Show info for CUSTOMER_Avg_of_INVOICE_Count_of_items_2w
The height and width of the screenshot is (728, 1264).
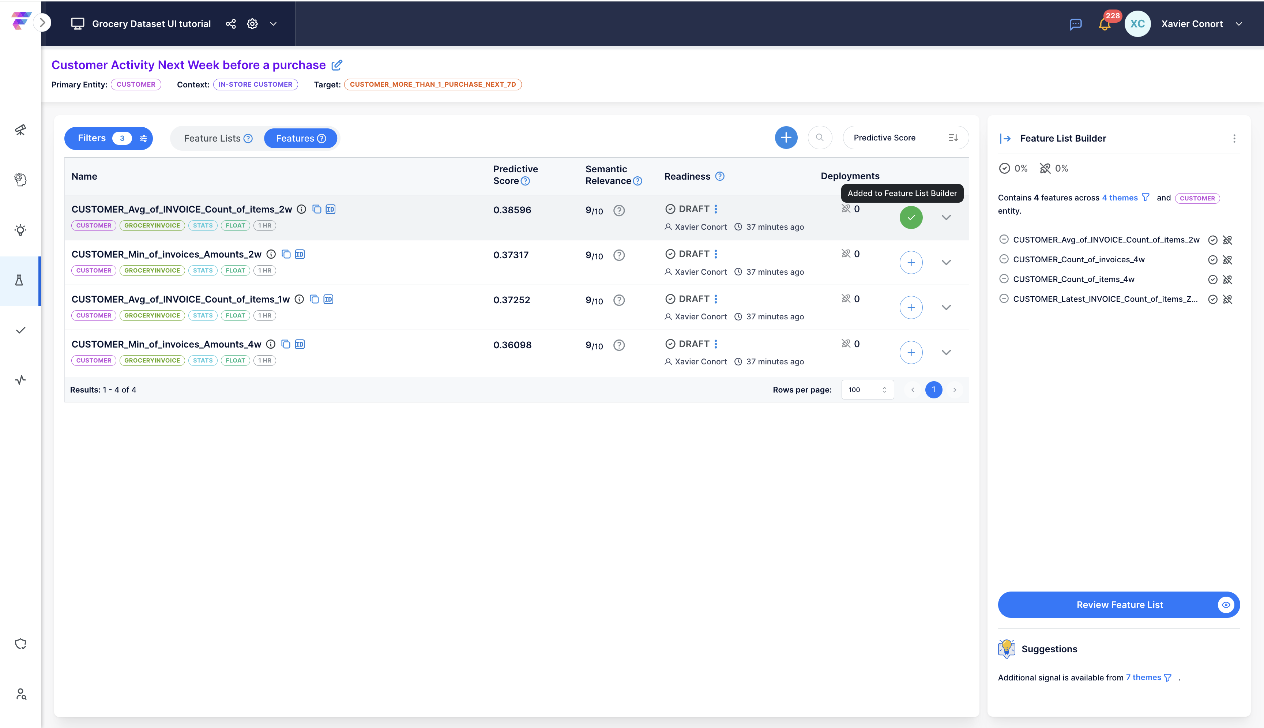[x=301, y=209]
